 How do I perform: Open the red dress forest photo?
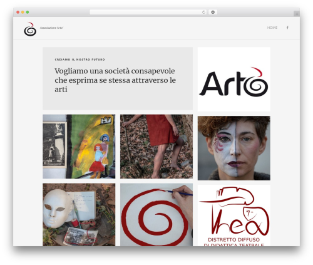click(156, 147)
